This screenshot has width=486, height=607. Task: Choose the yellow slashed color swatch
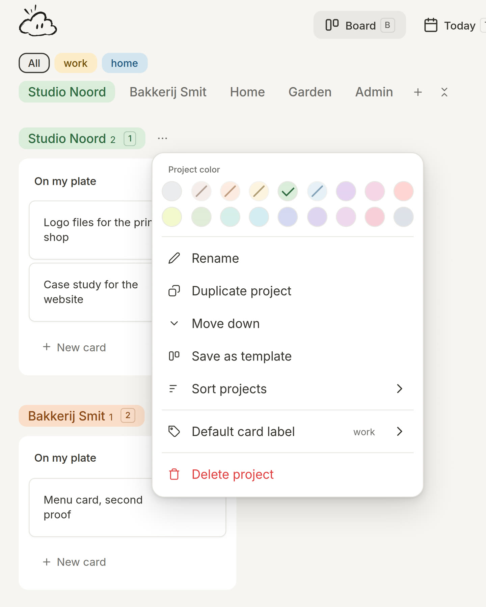(259, 192)
